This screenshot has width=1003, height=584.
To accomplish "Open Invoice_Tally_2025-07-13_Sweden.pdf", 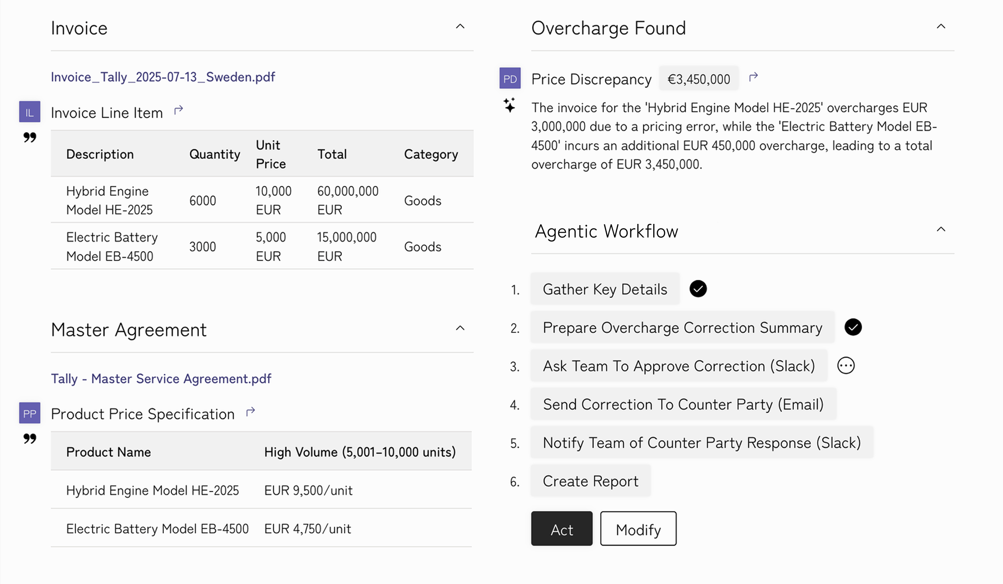I will point(163,76).
